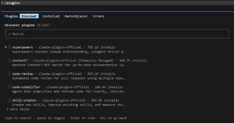The image size is (234, 123).
Task: Click the /plugins command prompt line
Action: (x=117, y=3)
